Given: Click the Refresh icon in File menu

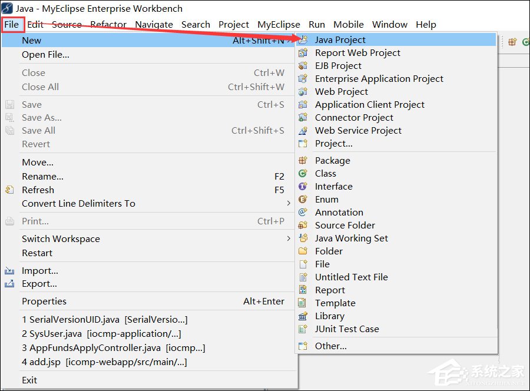Looking at the screenshot, I should (9, 190).
